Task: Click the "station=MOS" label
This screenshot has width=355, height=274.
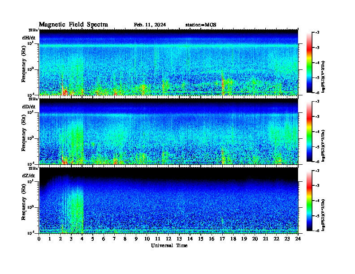Action: [x=201, y=25]
